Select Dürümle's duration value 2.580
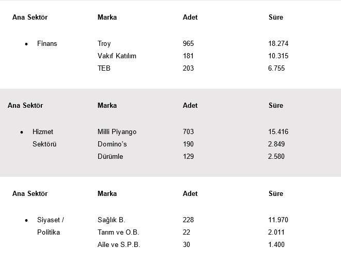341x264 pixels. pyautogui.click(x=276, y=157)
